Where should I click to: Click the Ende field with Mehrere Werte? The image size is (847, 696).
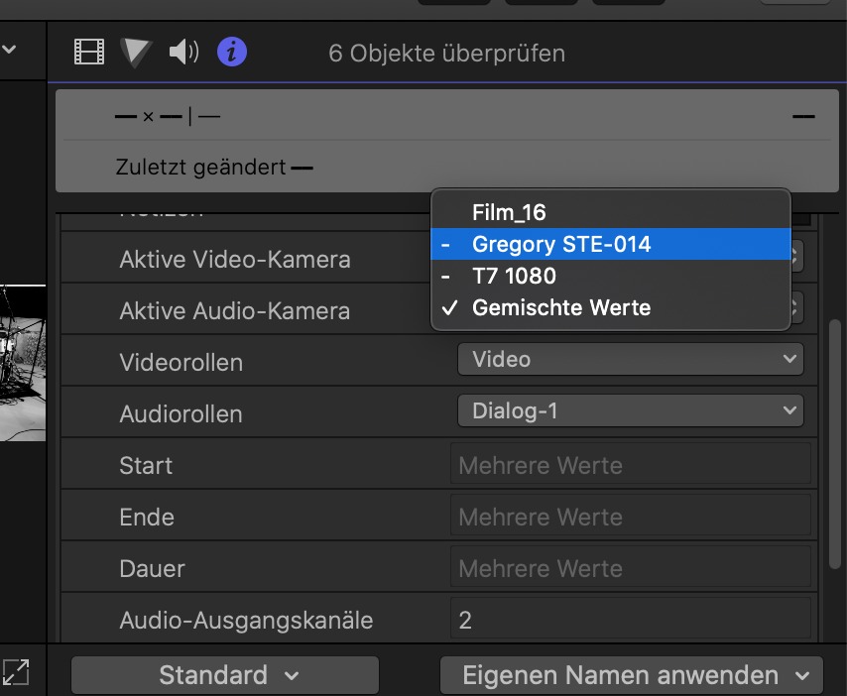click(x=631, y=517)
